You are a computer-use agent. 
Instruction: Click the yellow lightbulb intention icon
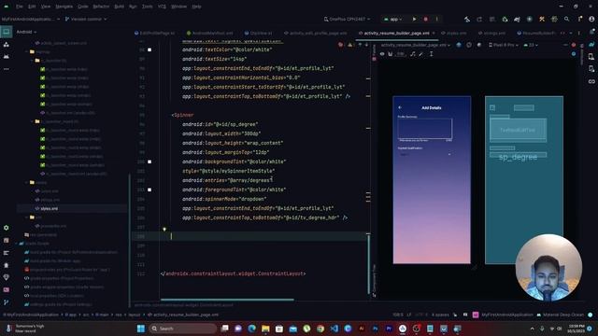pos(164,230)
